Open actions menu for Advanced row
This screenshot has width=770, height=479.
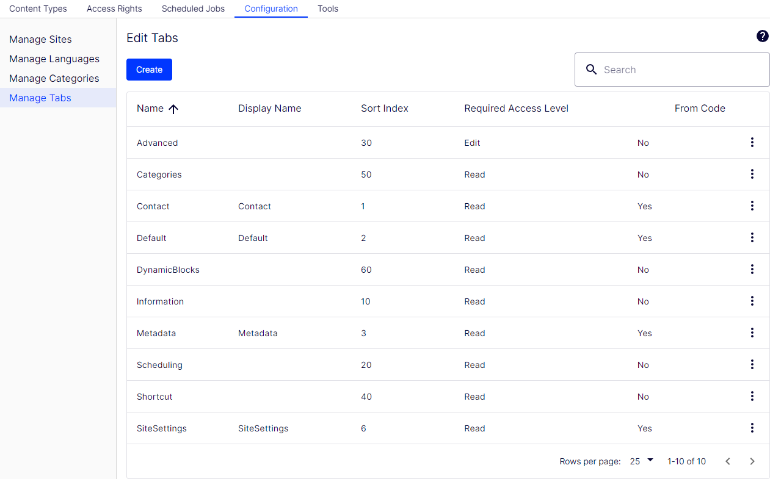coord(752,142)
